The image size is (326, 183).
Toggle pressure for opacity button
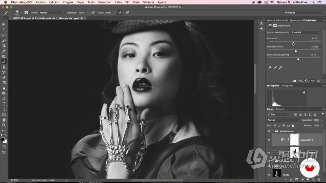click(93, 13)
